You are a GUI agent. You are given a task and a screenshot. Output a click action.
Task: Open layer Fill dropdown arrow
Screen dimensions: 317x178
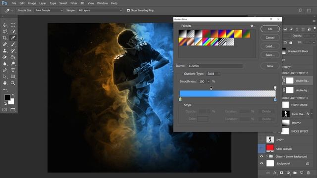click(314, 43)
